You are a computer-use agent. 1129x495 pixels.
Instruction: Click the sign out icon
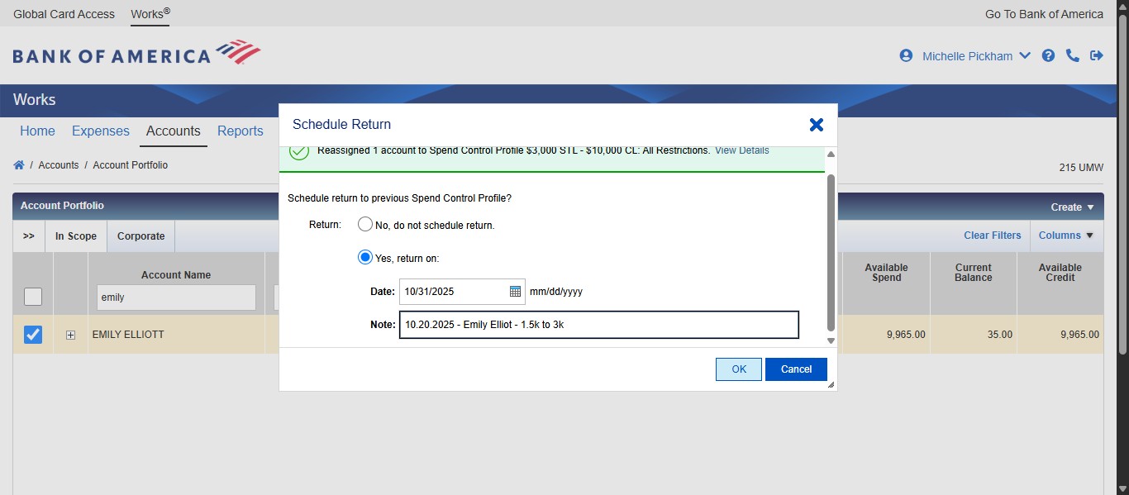click(x=1097, y=56)
